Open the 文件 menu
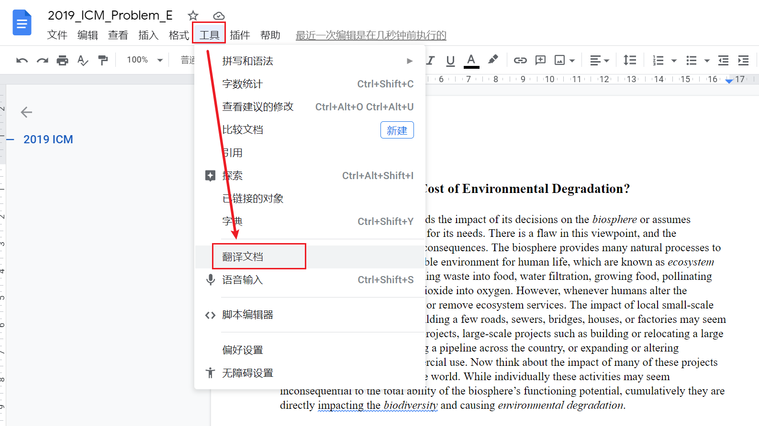The height and width of the screenshot is (426, 759). pos(57,35)
